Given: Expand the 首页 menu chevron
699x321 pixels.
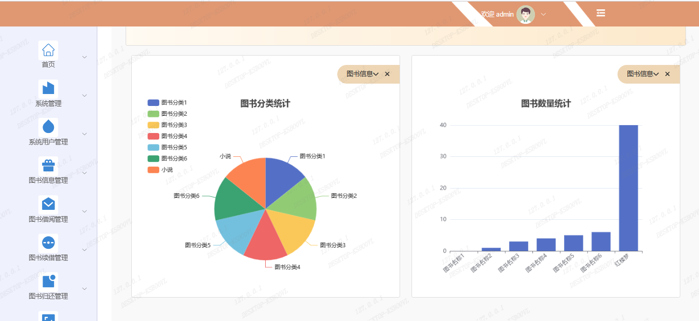Looking at the screenshot, I should [85, 57].
